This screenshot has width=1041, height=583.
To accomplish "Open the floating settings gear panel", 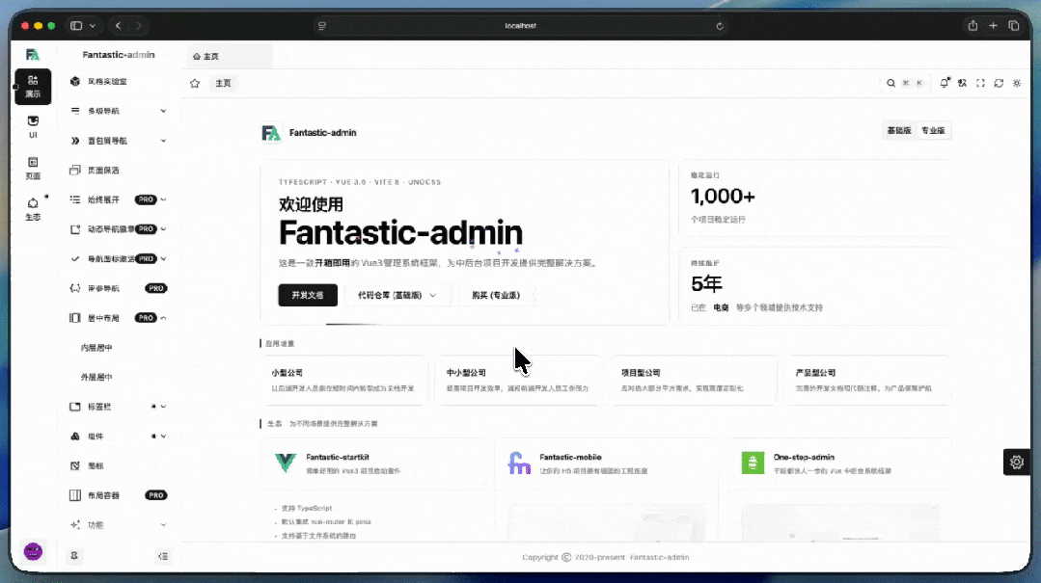I will (1017, 462).
